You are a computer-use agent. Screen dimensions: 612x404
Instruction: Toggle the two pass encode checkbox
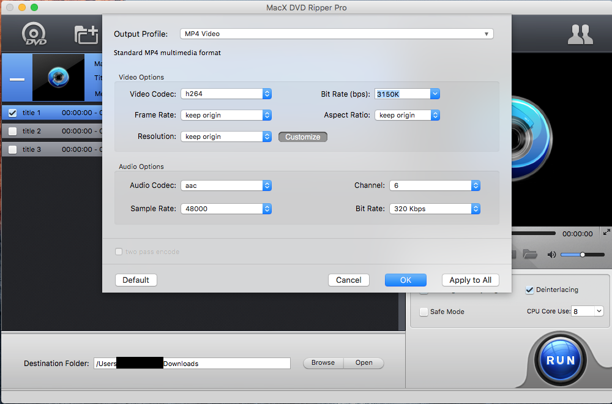coord(119,252)
